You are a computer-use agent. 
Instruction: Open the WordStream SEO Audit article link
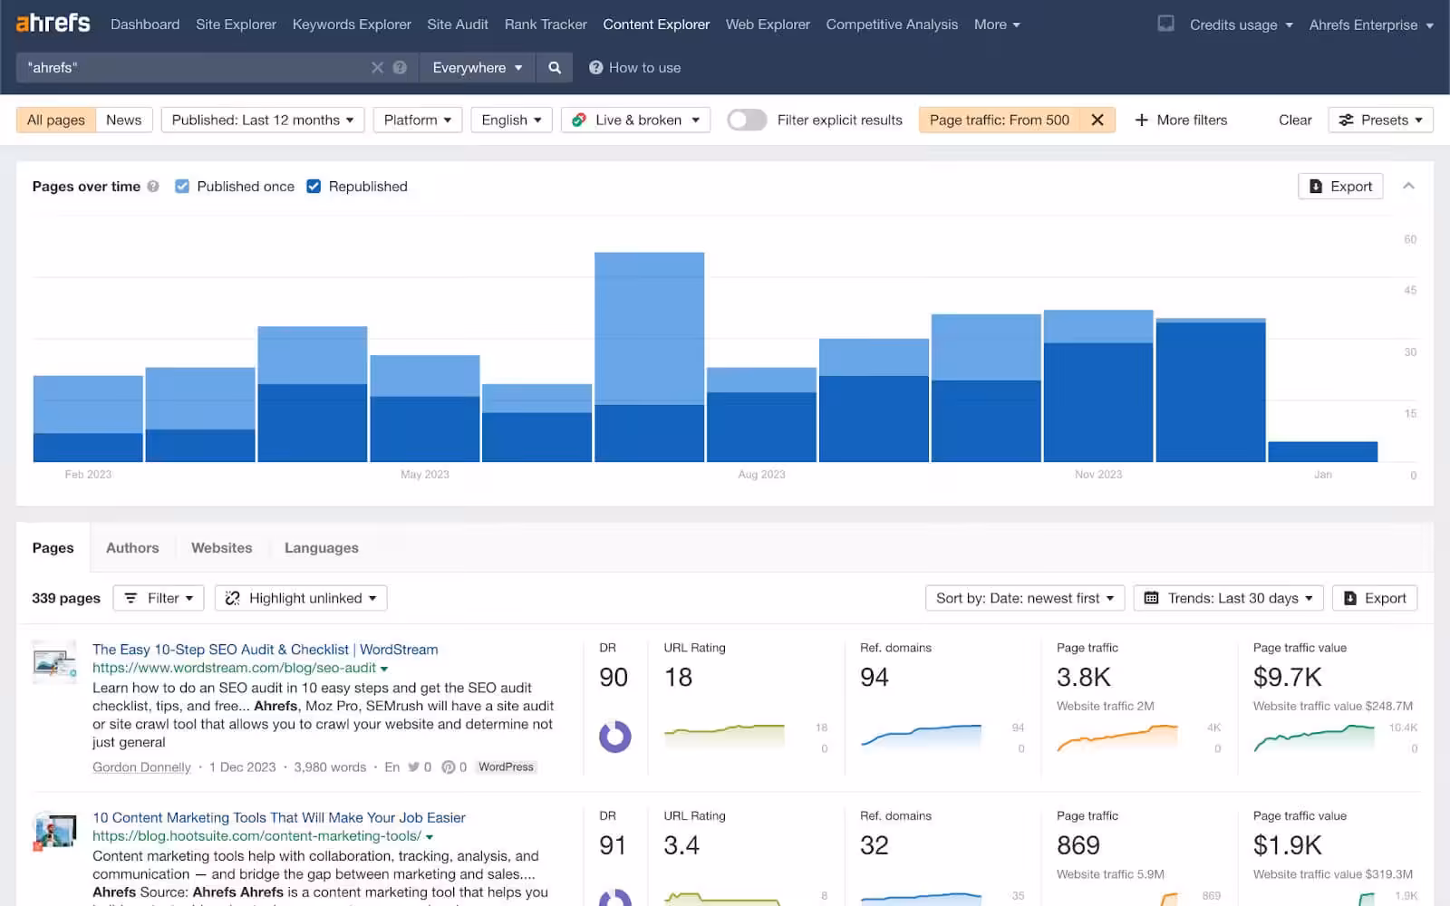tap(265, 650)
